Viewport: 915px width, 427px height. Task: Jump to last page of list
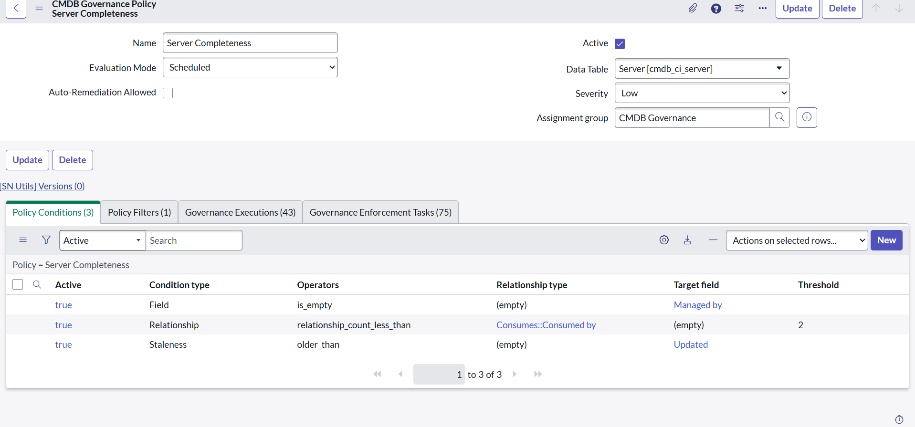pos(538,374)
